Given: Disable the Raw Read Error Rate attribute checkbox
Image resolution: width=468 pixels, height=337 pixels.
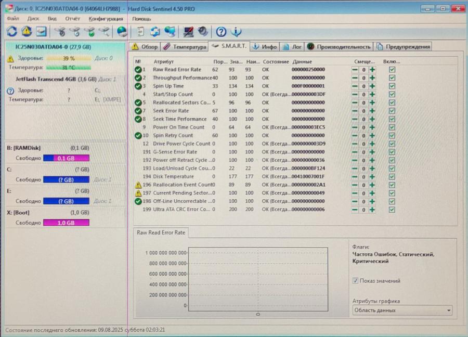Looking at the screenshot, I should (392, 70).
